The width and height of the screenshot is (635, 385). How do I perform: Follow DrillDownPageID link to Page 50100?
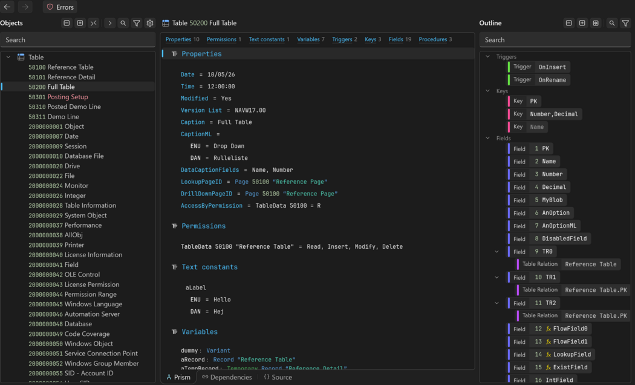click(291, 194)
